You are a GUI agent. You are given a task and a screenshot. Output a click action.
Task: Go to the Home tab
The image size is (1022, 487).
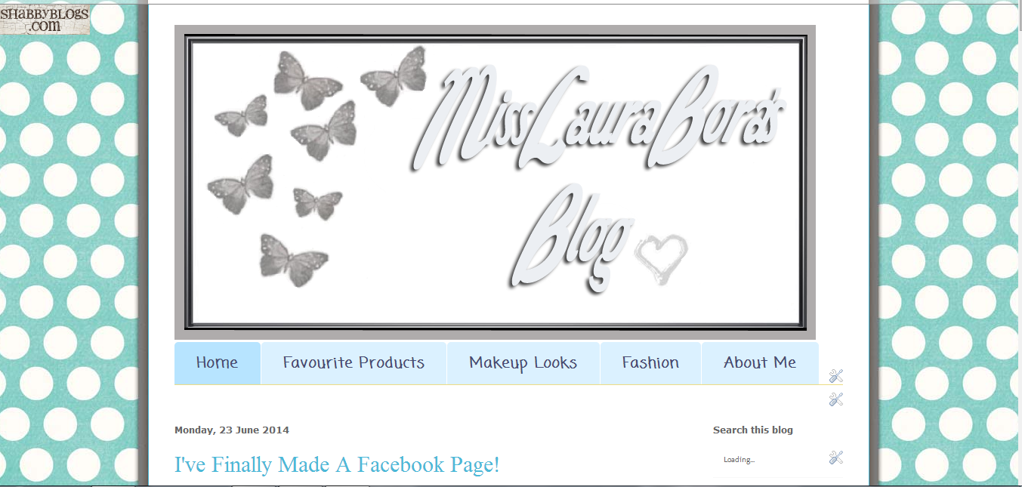pos(218,363)
